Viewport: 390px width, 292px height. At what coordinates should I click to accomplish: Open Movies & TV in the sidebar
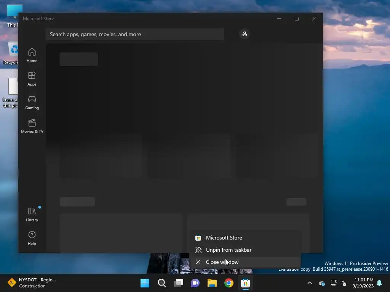point(32,126)
